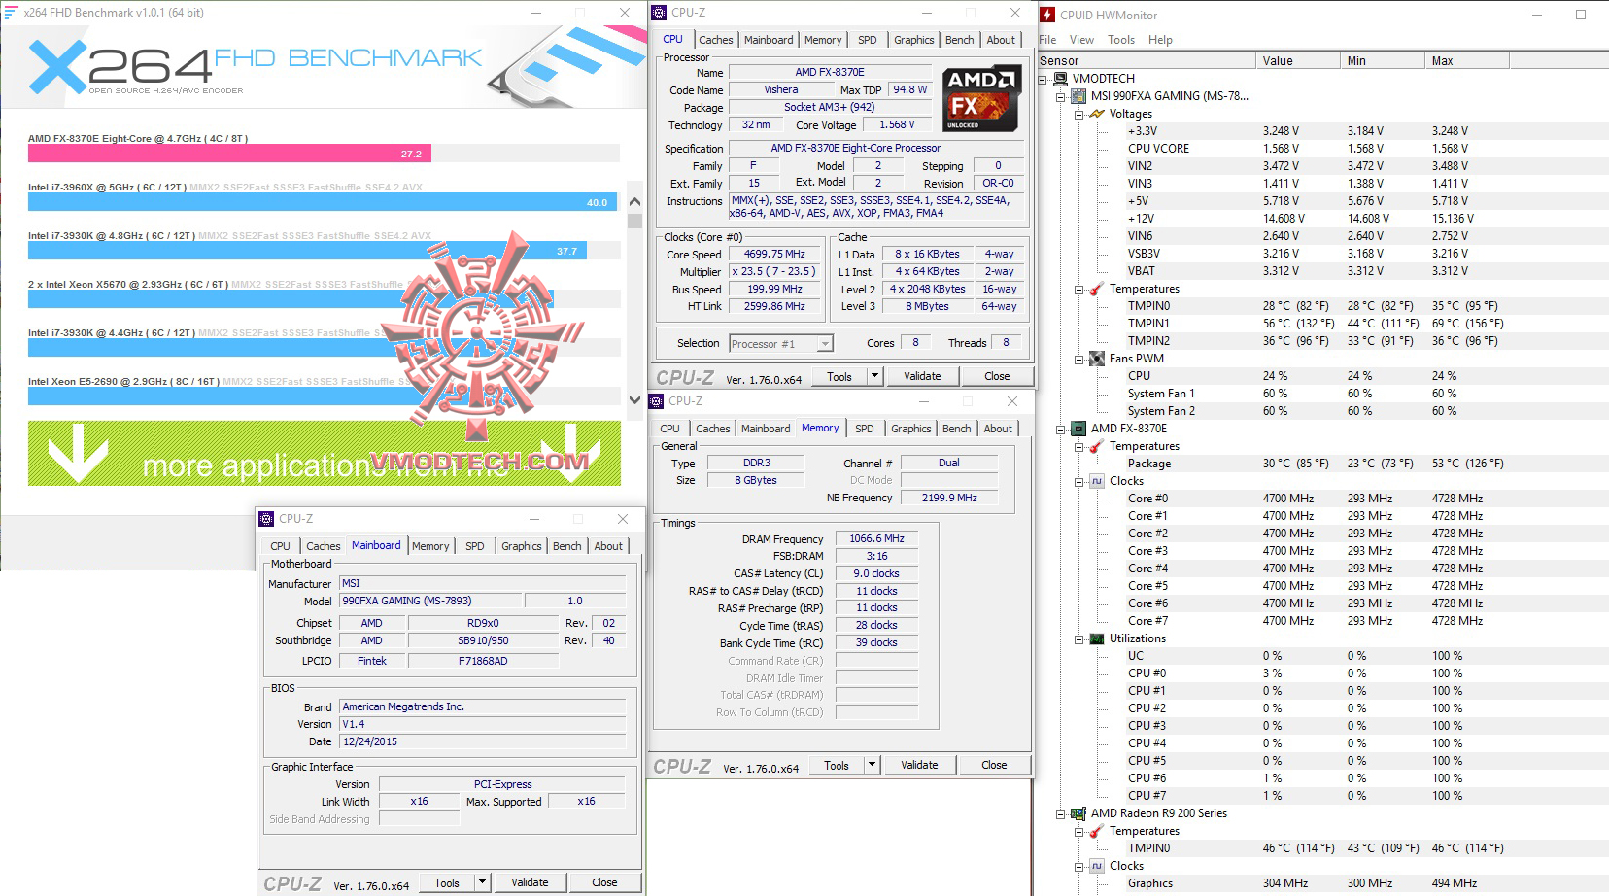Click the MSI 990FXA GAMING motherboard icon
The height and width of the screenshot is (896, 1609).
click(1078, 96)
